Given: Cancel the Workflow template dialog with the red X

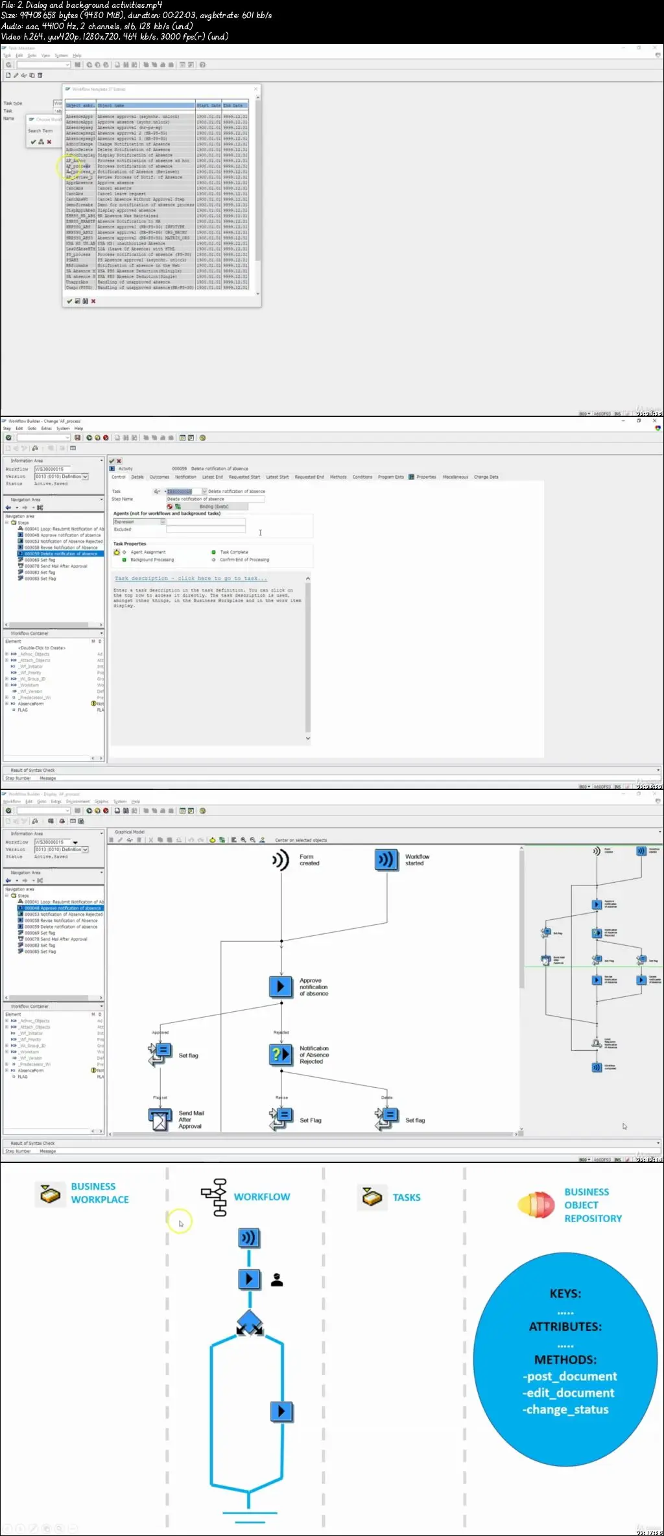Looking at the screenshot, I should coord(93,301).
